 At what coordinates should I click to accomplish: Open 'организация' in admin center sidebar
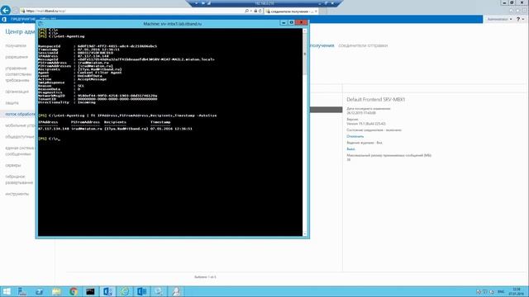coord(17,92)
